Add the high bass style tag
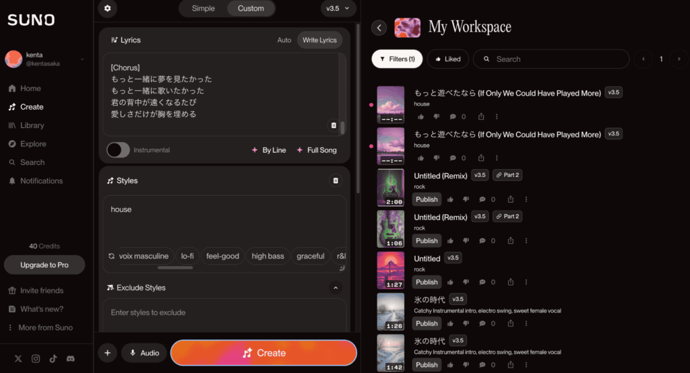This screenshot has width=690, height=373. [268, 256]
